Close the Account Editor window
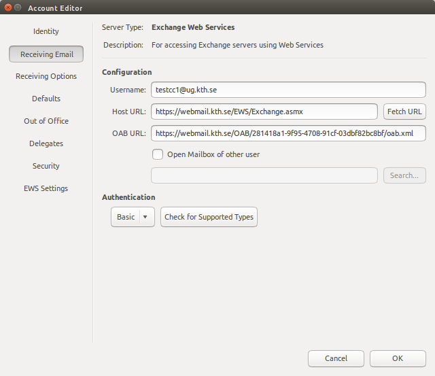 click(9, 8)
